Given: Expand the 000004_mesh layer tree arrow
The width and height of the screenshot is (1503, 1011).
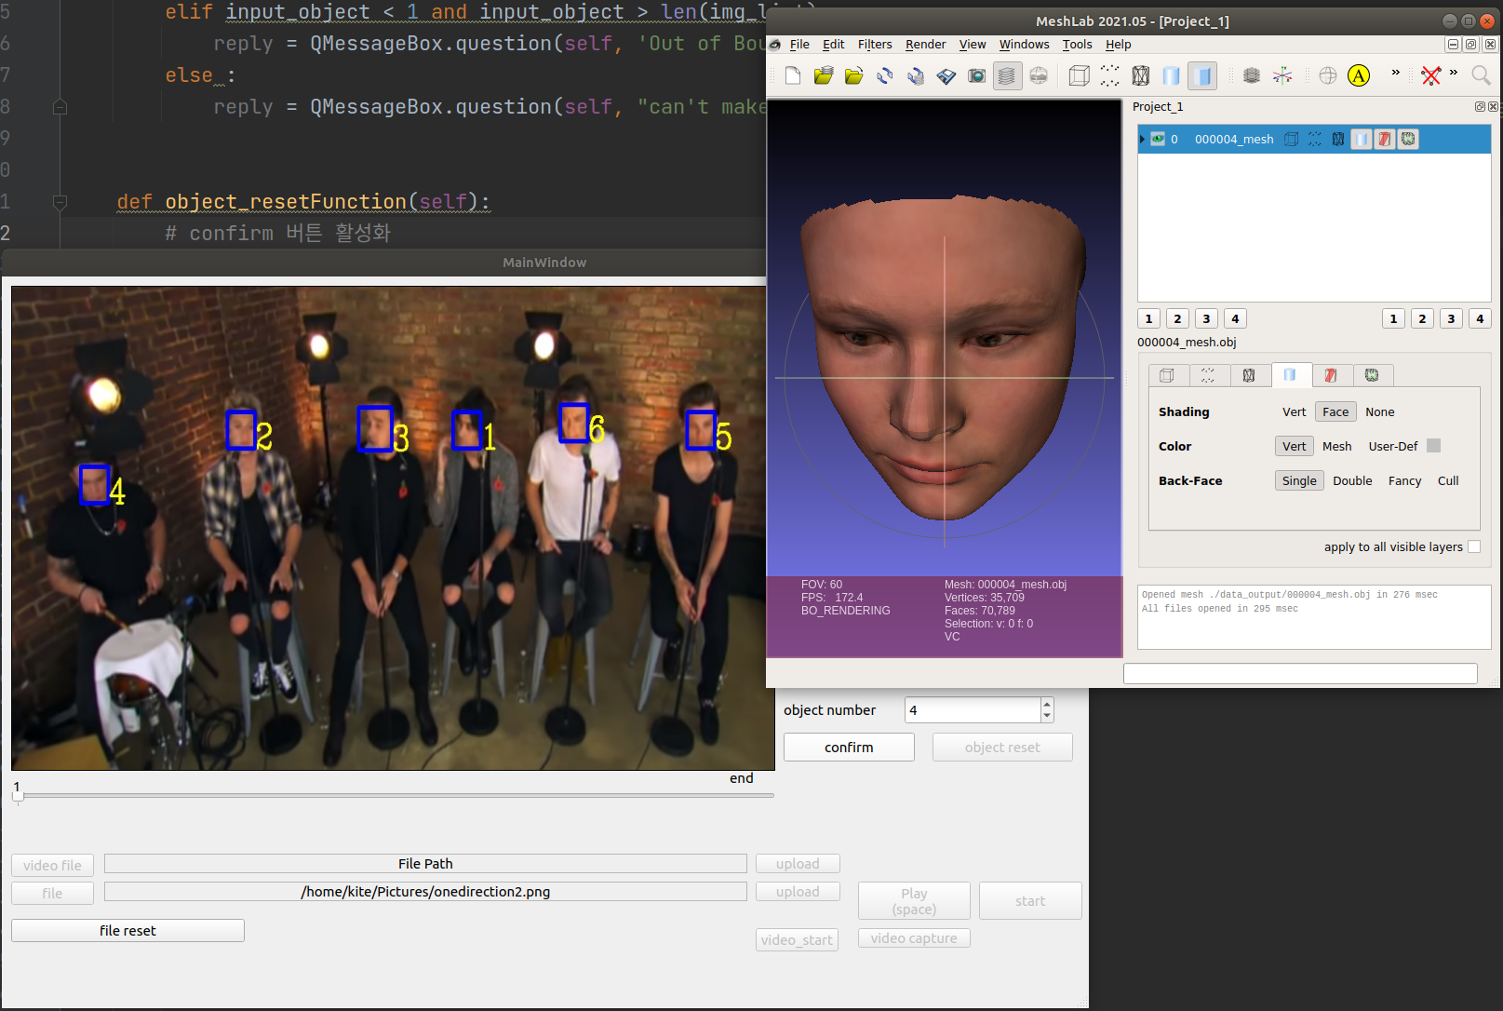Looking at the screenshot, I should tap(1143, 139).
